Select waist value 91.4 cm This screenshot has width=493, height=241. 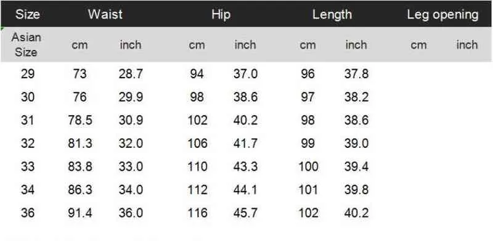(80, 213)
